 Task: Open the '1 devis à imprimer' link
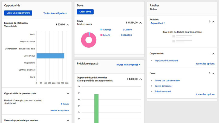(x=163, y=86)
